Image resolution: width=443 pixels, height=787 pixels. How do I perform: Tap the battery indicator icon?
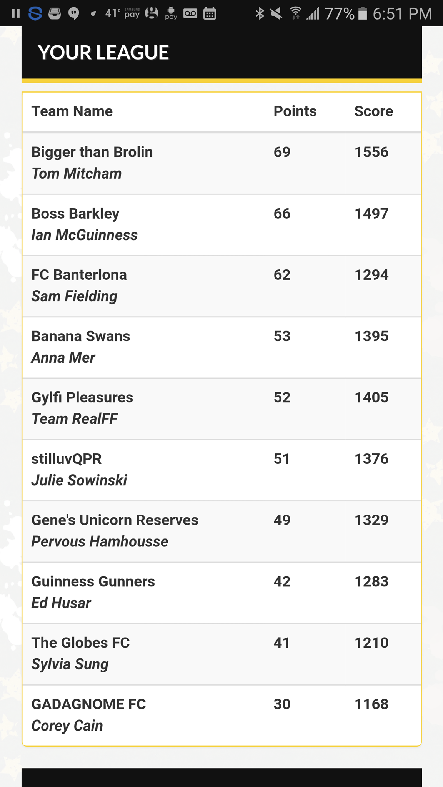[x=363, y=14]
